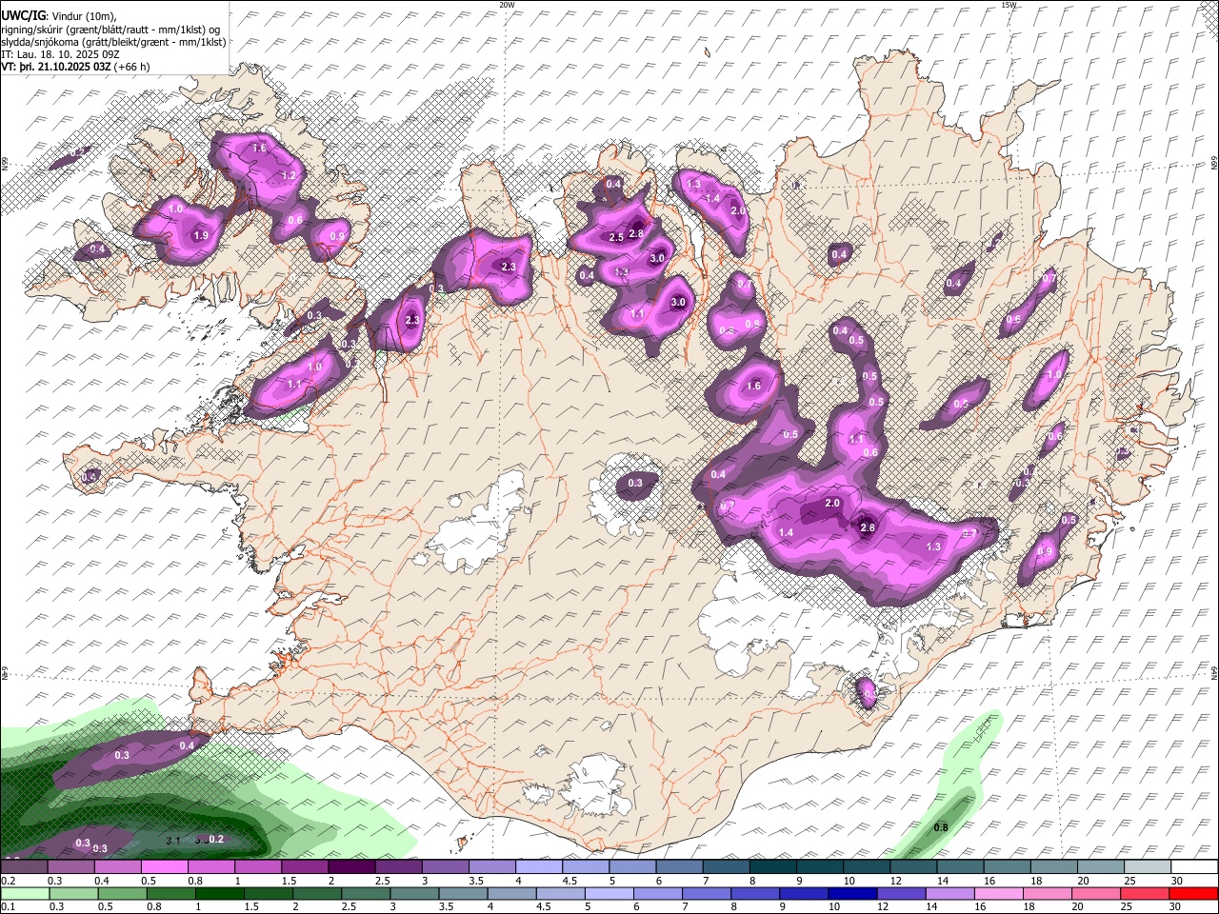Click the "1.2" snowfall value on the map

click(x=290, y=176)
